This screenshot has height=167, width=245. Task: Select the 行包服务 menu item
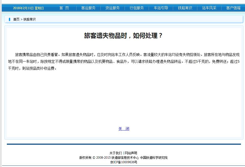coord(137,8)
